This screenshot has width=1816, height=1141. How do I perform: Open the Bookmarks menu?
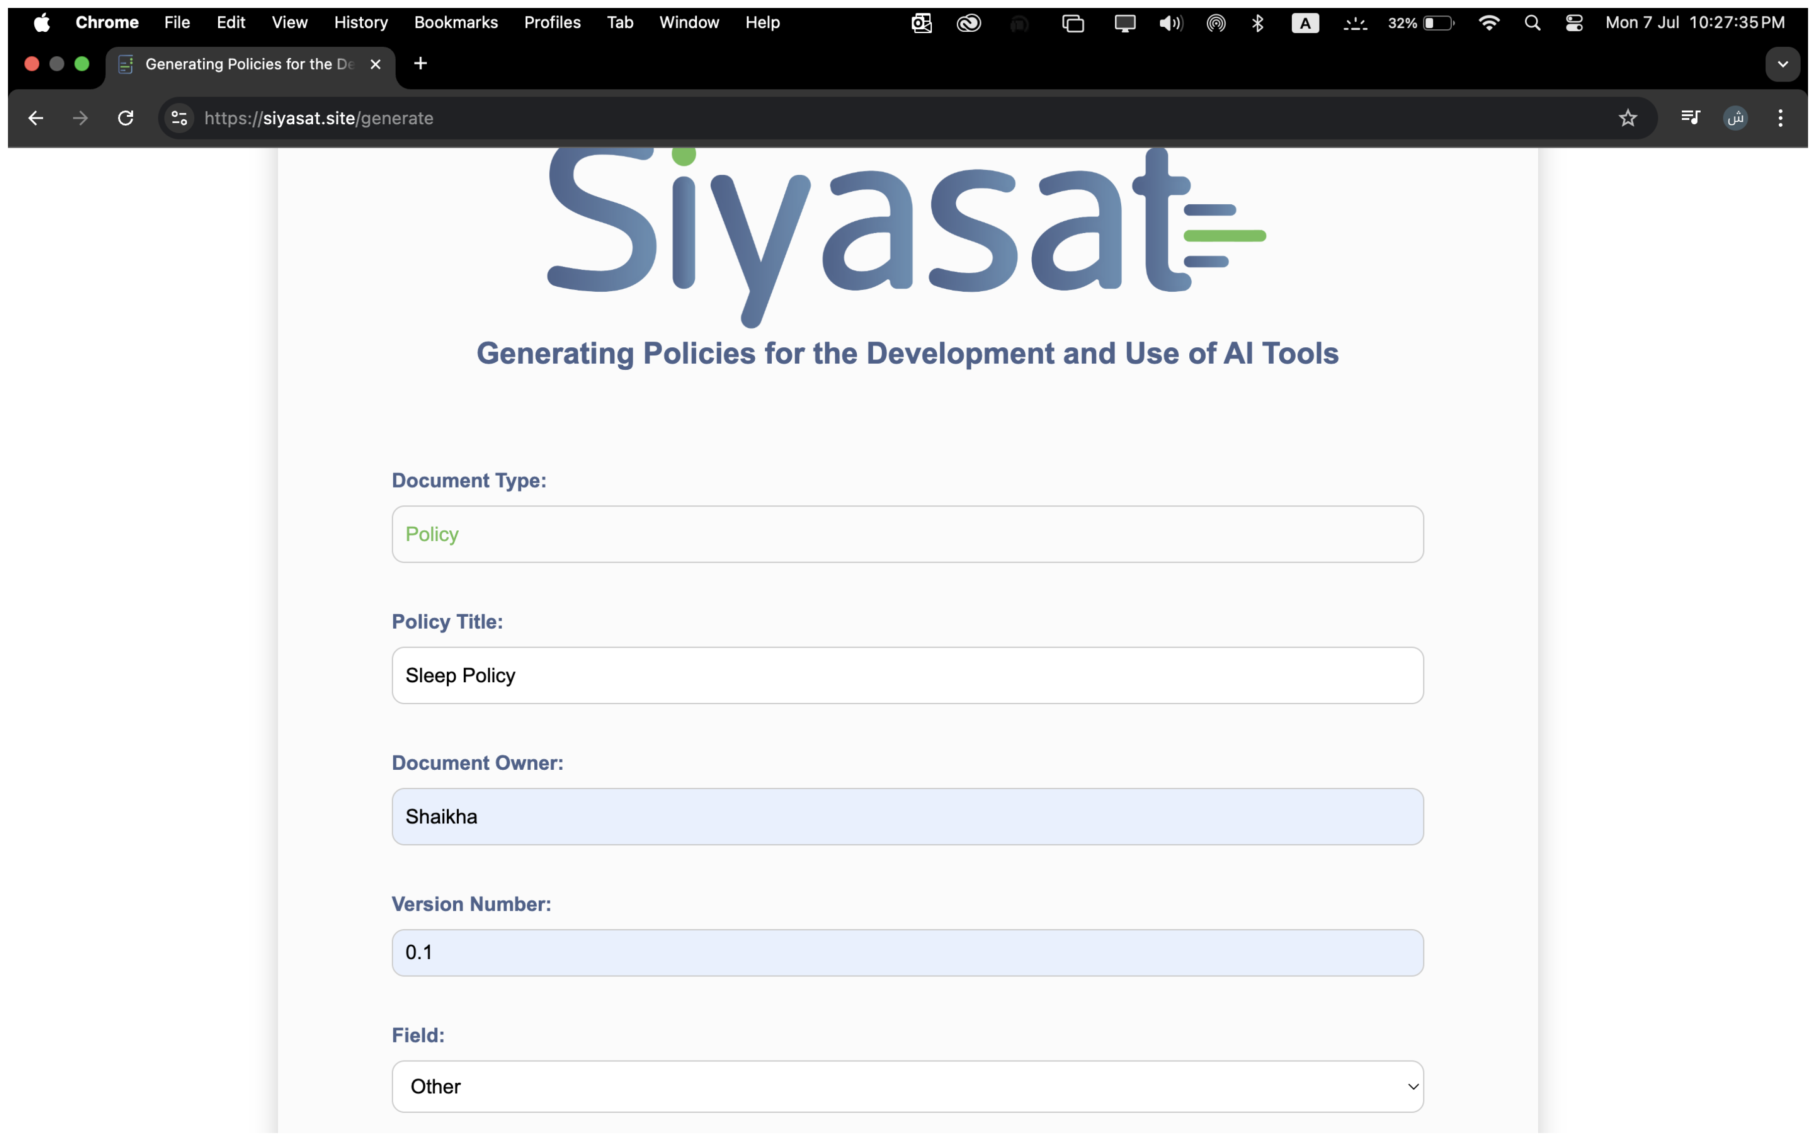[456, 23]
